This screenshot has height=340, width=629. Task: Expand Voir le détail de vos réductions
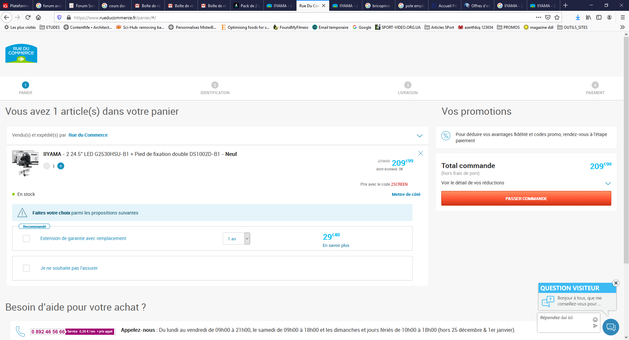(x=608, y=183)
